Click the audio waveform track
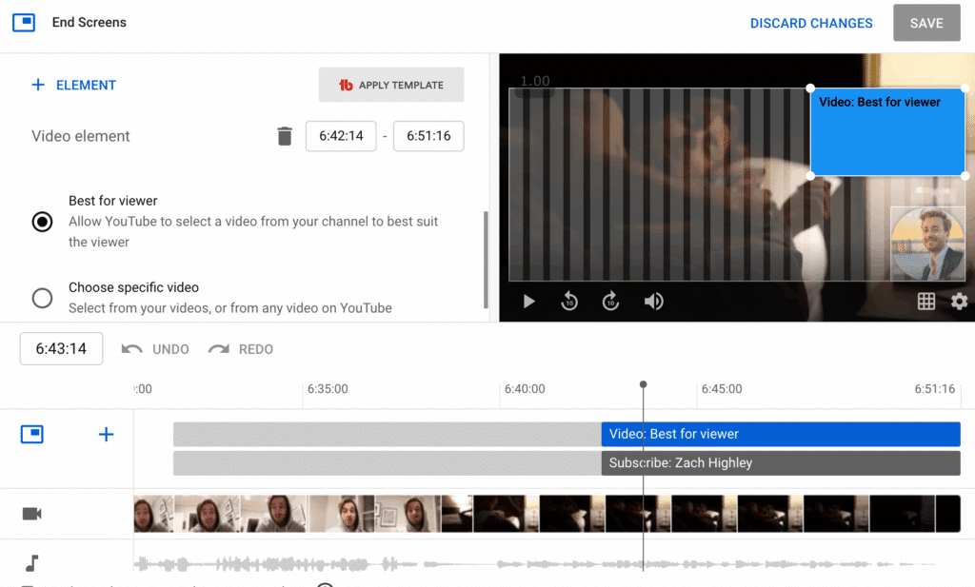Screen dimensions: 975x587 (x=535, y=564)
